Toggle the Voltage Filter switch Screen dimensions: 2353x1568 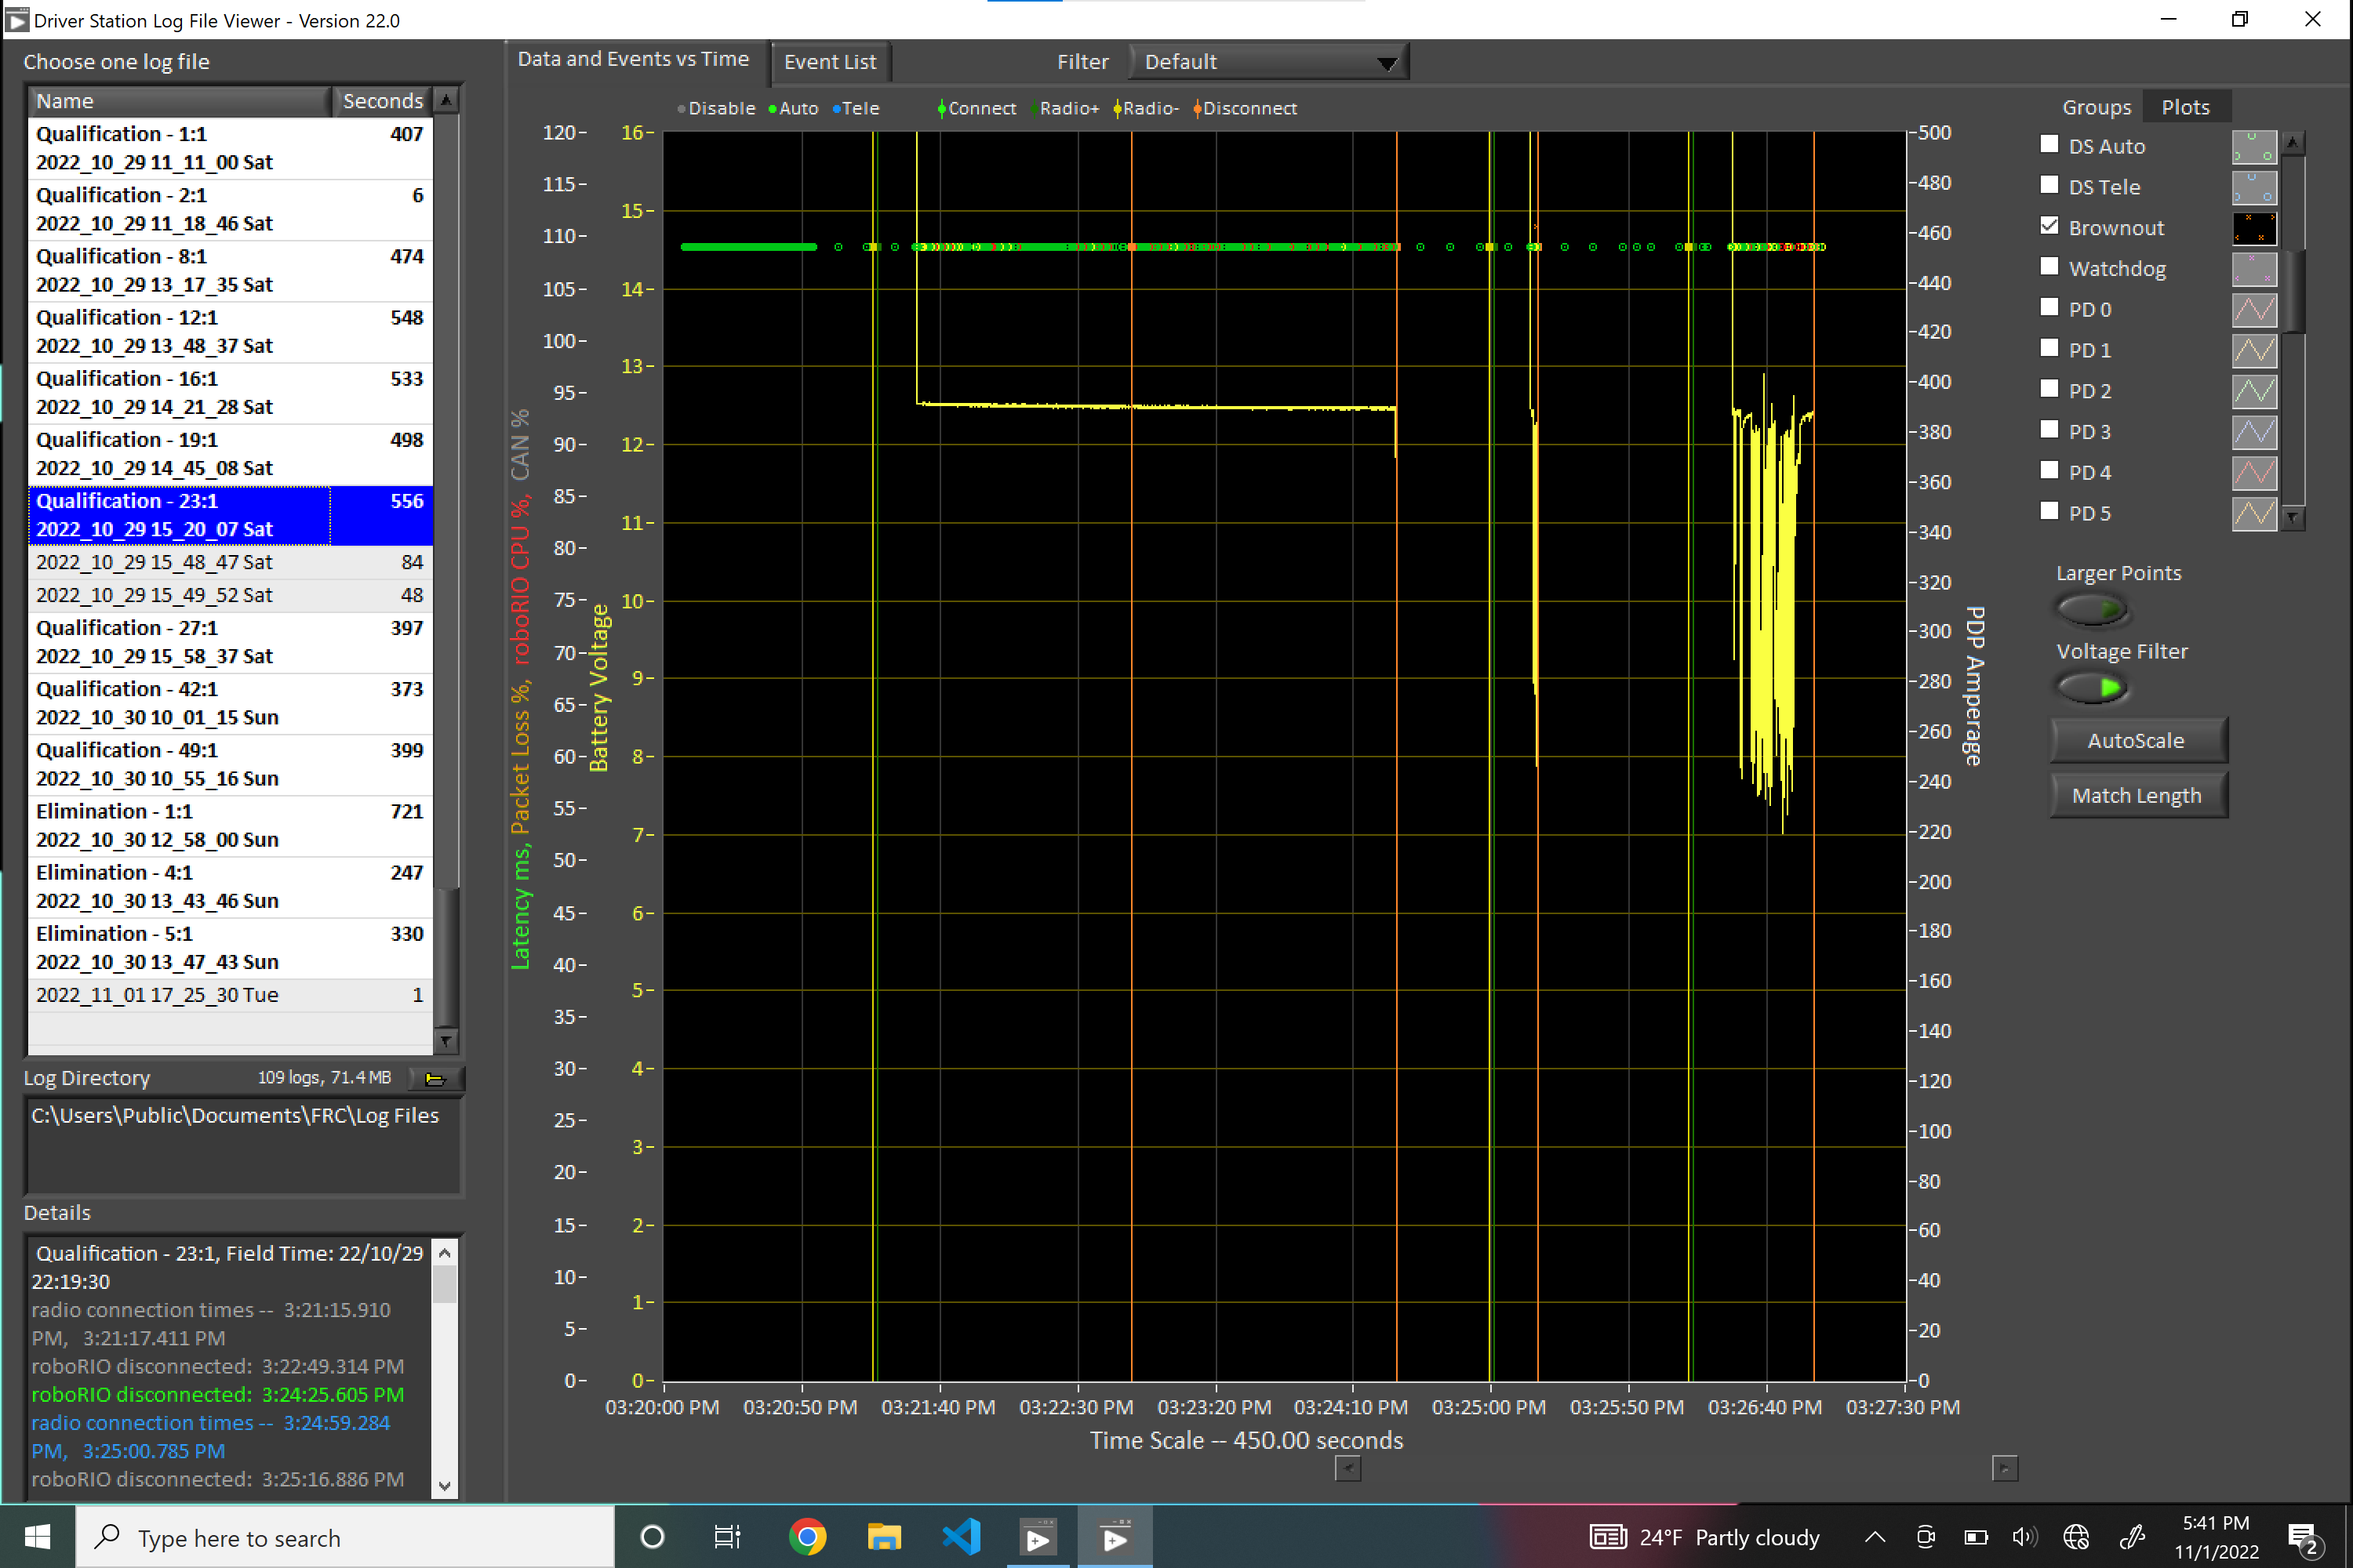(2091, 688)
